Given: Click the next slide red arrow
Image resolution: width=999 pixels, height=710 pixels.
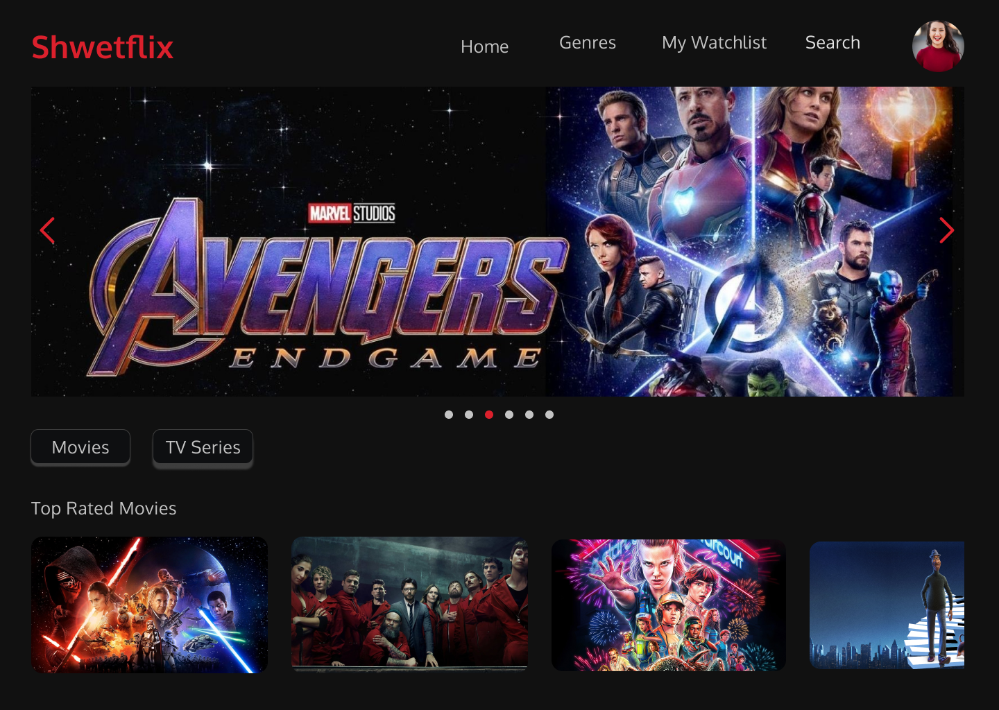Looking at the screenshot, I should coord(947,230).
